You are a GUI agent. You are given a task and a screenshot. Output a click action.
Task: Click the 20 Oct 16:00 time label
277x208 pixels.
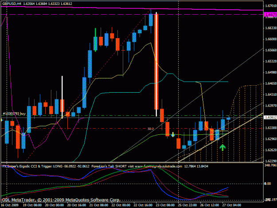click(x=77, y=205)
